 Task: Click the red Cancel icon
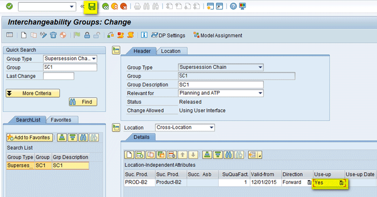coord(123,6)
